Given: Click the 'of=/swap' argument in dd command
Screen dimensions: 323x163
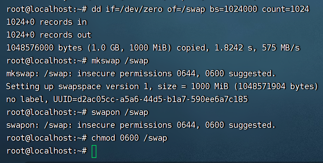Looking at the screenshot, I should pos(186,9).
